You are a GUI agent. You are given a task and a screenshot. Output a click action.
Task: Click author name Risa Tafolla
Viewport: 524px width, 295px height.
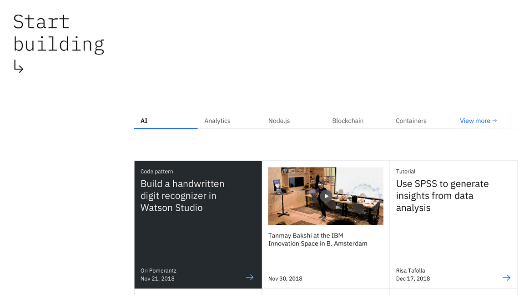[410, 270]
